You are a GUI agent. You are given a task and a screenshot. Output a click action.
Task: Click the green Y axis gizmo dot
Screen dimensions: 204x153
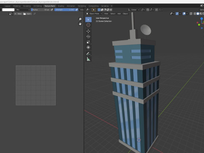click(199, 25)
